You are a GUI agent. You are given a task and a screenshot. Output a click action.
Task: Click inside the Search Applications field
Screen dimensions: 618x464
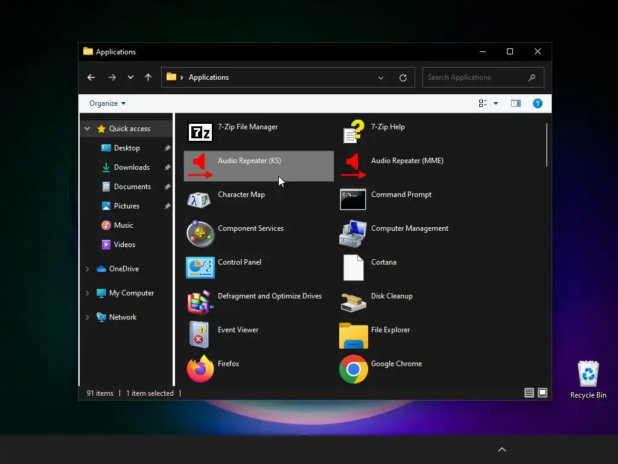pyautogui.click(x=483, y=77)
